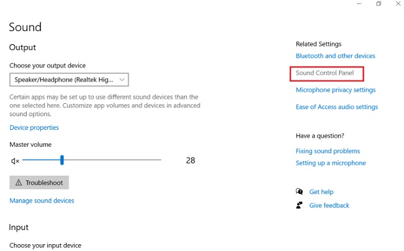Click the Get help chat icon

tap(300, 192)
